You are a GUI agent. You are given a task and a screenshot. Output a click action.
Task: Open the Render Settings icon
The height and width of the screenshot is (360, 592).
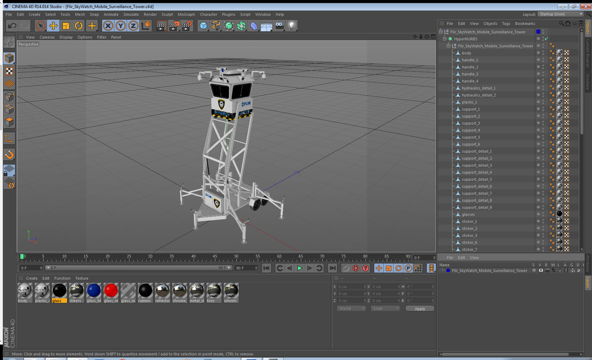(x=187, y=26)
